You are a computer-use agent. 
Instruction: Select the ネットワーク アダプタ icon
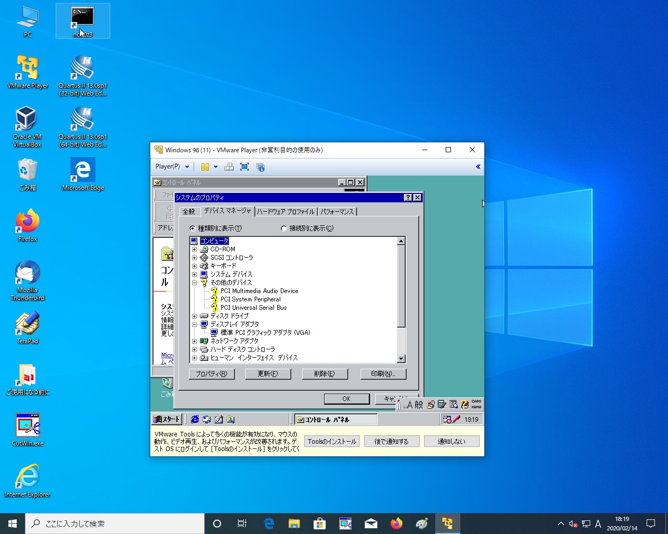point(204,341)
